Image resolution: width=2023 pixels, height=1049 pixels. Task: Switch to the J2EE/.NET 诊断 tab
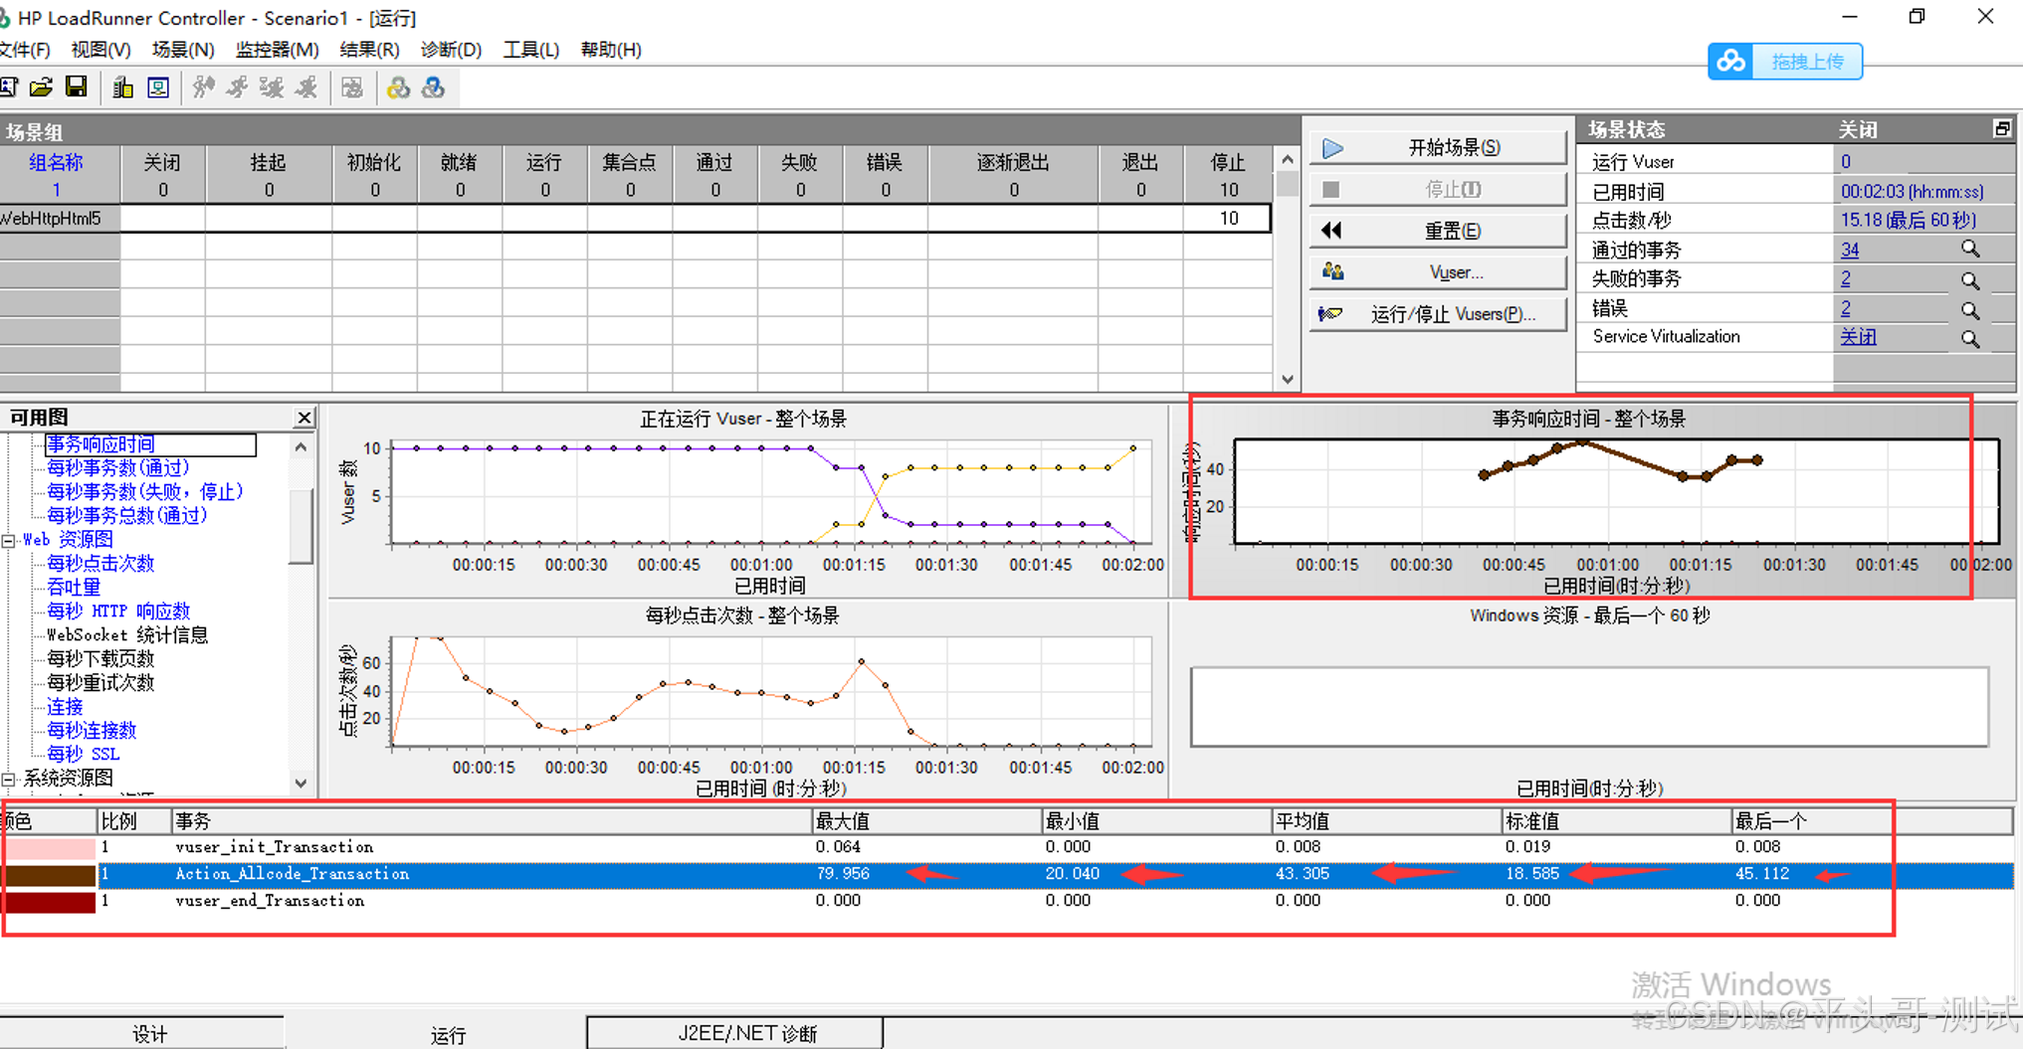(x=734, y=1033)
